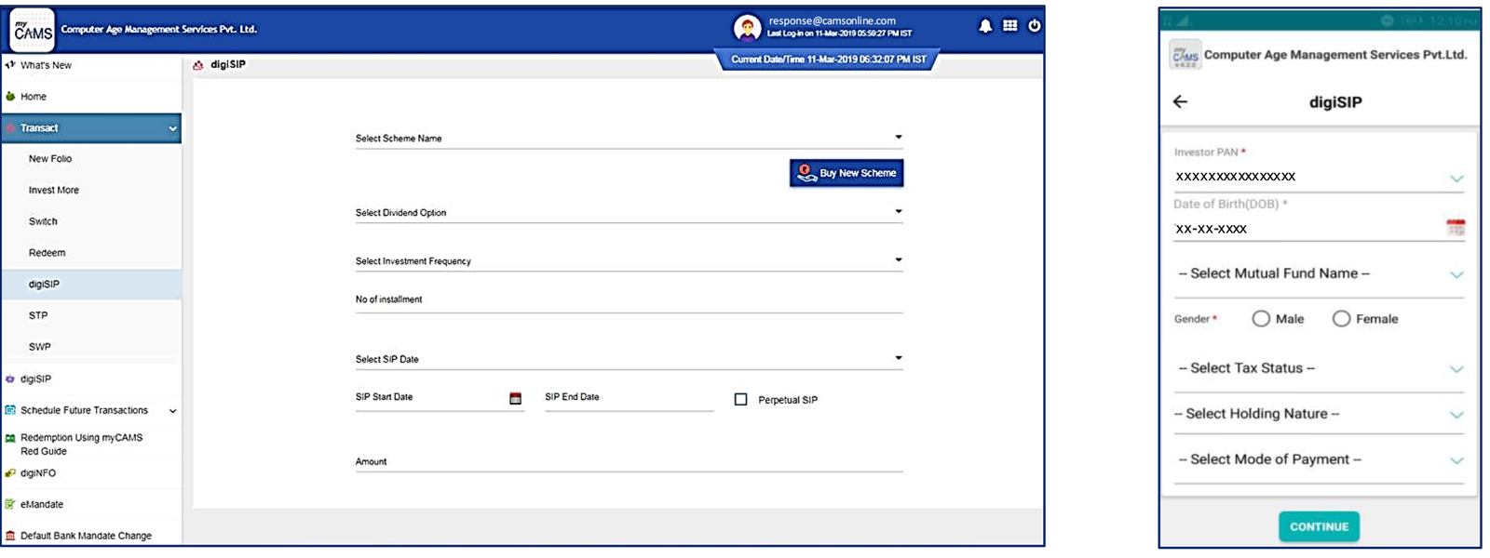1490x558 pixels.
Task: Open the Select Mutual Fund Name dropdown
Action: coord(1320,274)
